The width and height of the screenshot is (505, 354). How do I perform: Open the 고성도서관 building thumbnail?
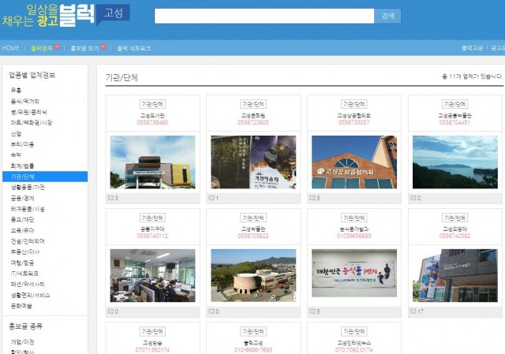pyautogui.click(x=152, y=162)
